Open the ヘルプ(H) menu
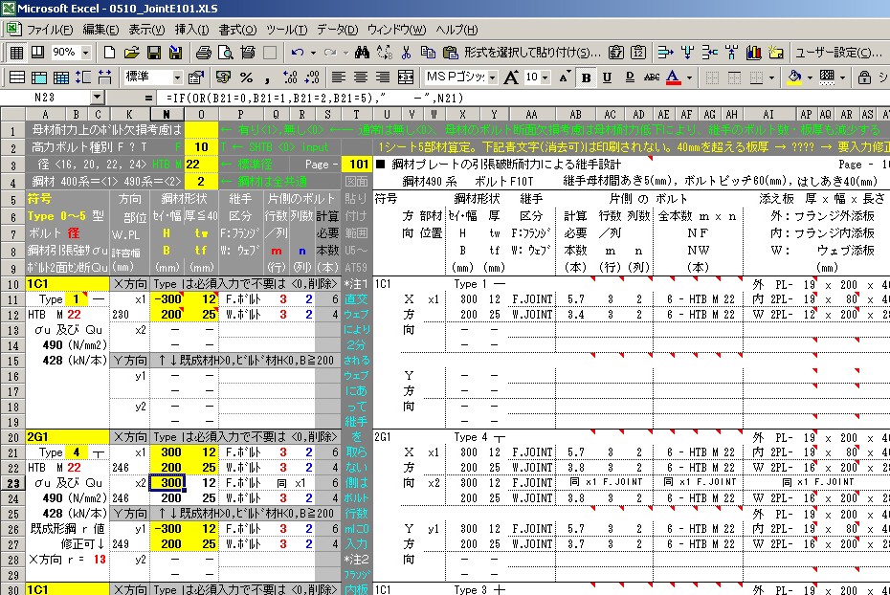The height and width of the screenshot is (595, 890). coord(456,30)
